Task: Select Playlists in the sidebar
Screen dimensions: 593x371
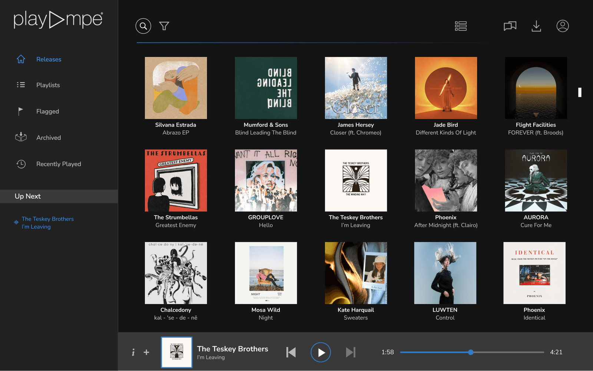Action: tap(48, 85)
